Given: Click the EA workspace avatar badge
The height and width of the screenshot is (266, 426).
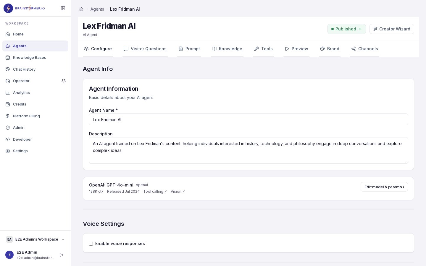Looking at the screenshot, I should [9, 239].
